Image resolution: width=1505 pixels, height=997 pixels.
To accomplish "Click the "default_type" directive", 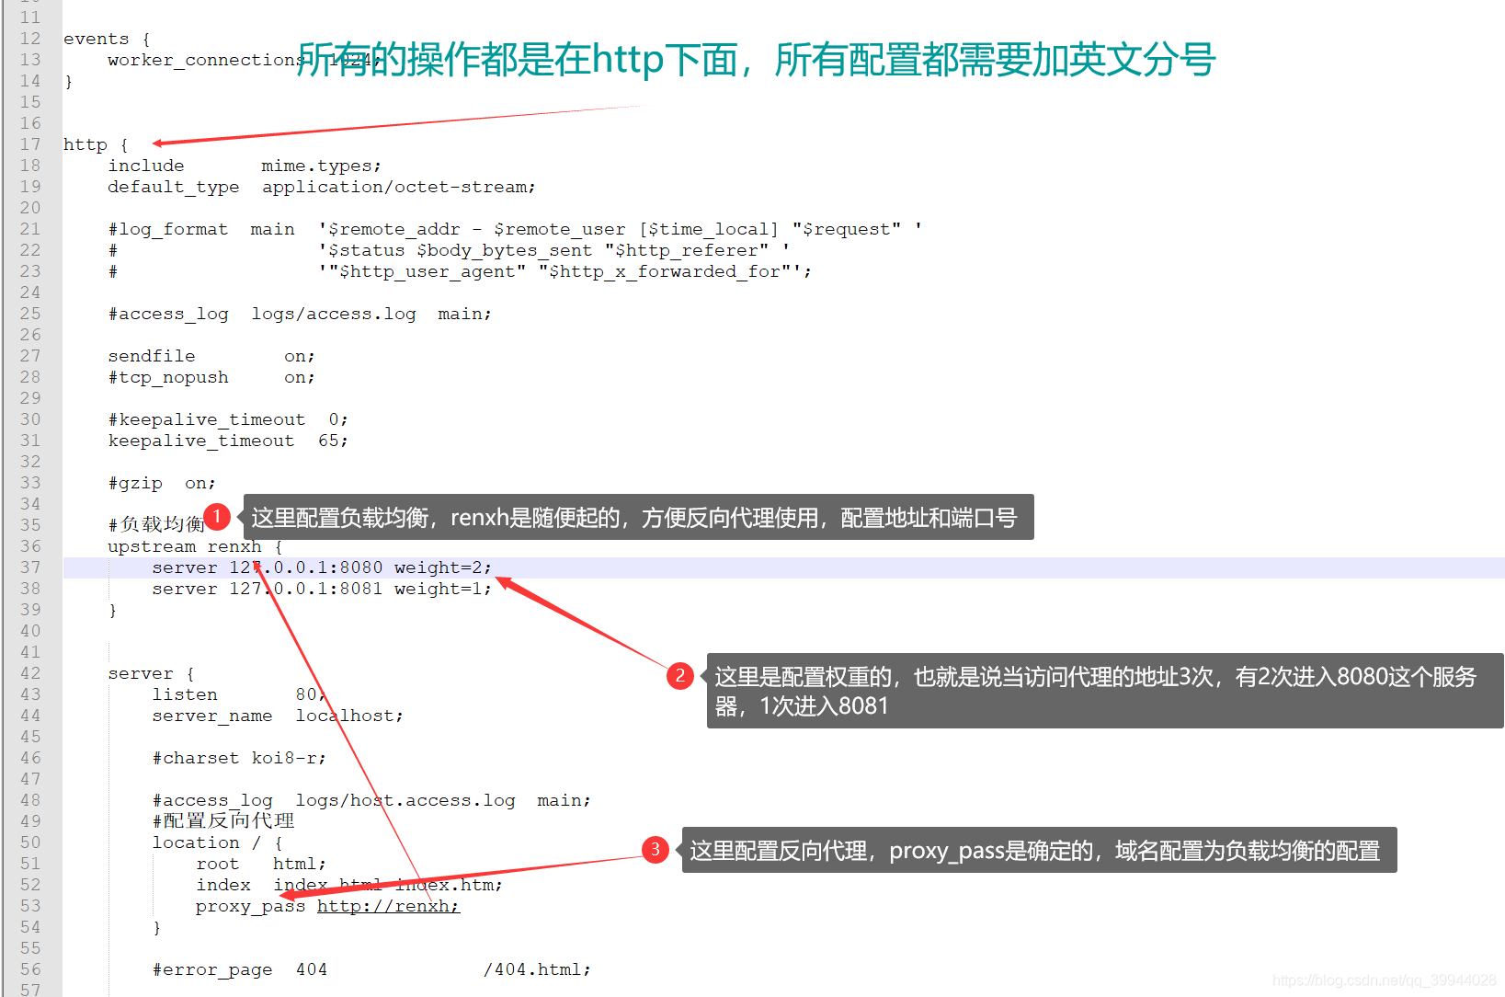I will click(x=174, y=187).
